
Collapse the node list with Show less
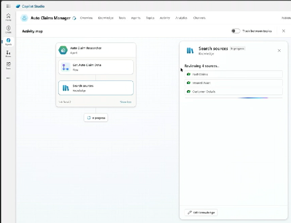tap(126, 102)
